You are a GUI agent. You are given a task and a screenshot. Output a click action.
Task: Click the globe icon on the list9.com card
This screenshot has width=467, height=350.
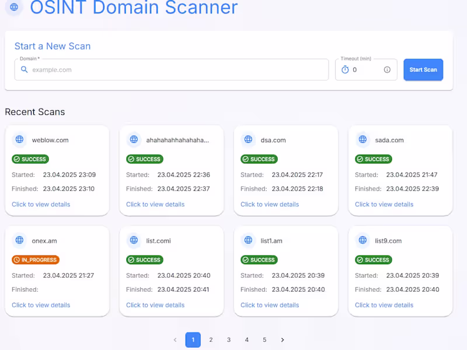(x=363, y=240)
